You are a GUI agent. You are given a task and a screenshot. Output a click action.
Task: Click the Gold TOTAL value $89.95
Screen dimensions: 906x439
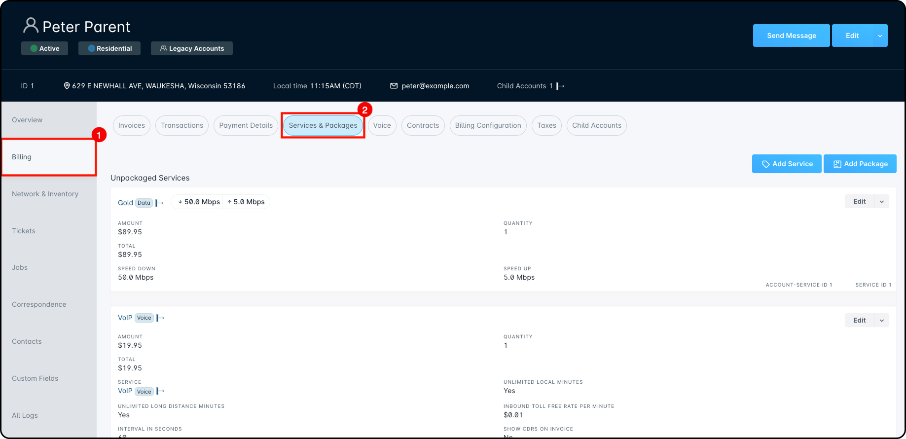(130, 255)
